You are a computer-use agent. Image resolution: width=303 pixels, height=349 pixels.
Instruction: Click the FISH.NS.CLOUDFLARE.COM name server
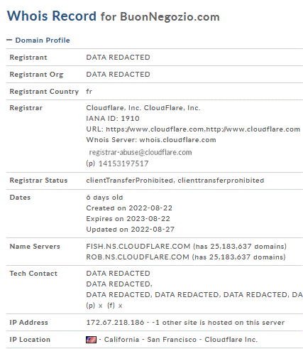click(138, 247)
